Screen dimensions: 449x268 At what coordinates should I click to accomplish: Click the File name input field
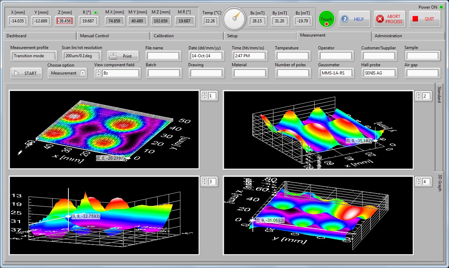pos(163,56)
